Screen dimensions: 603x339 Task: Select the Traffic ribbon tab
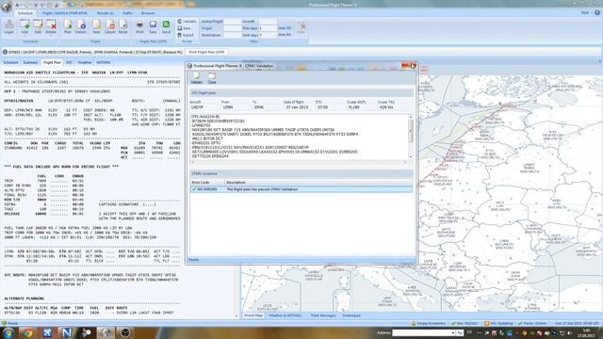pos(127,13)
